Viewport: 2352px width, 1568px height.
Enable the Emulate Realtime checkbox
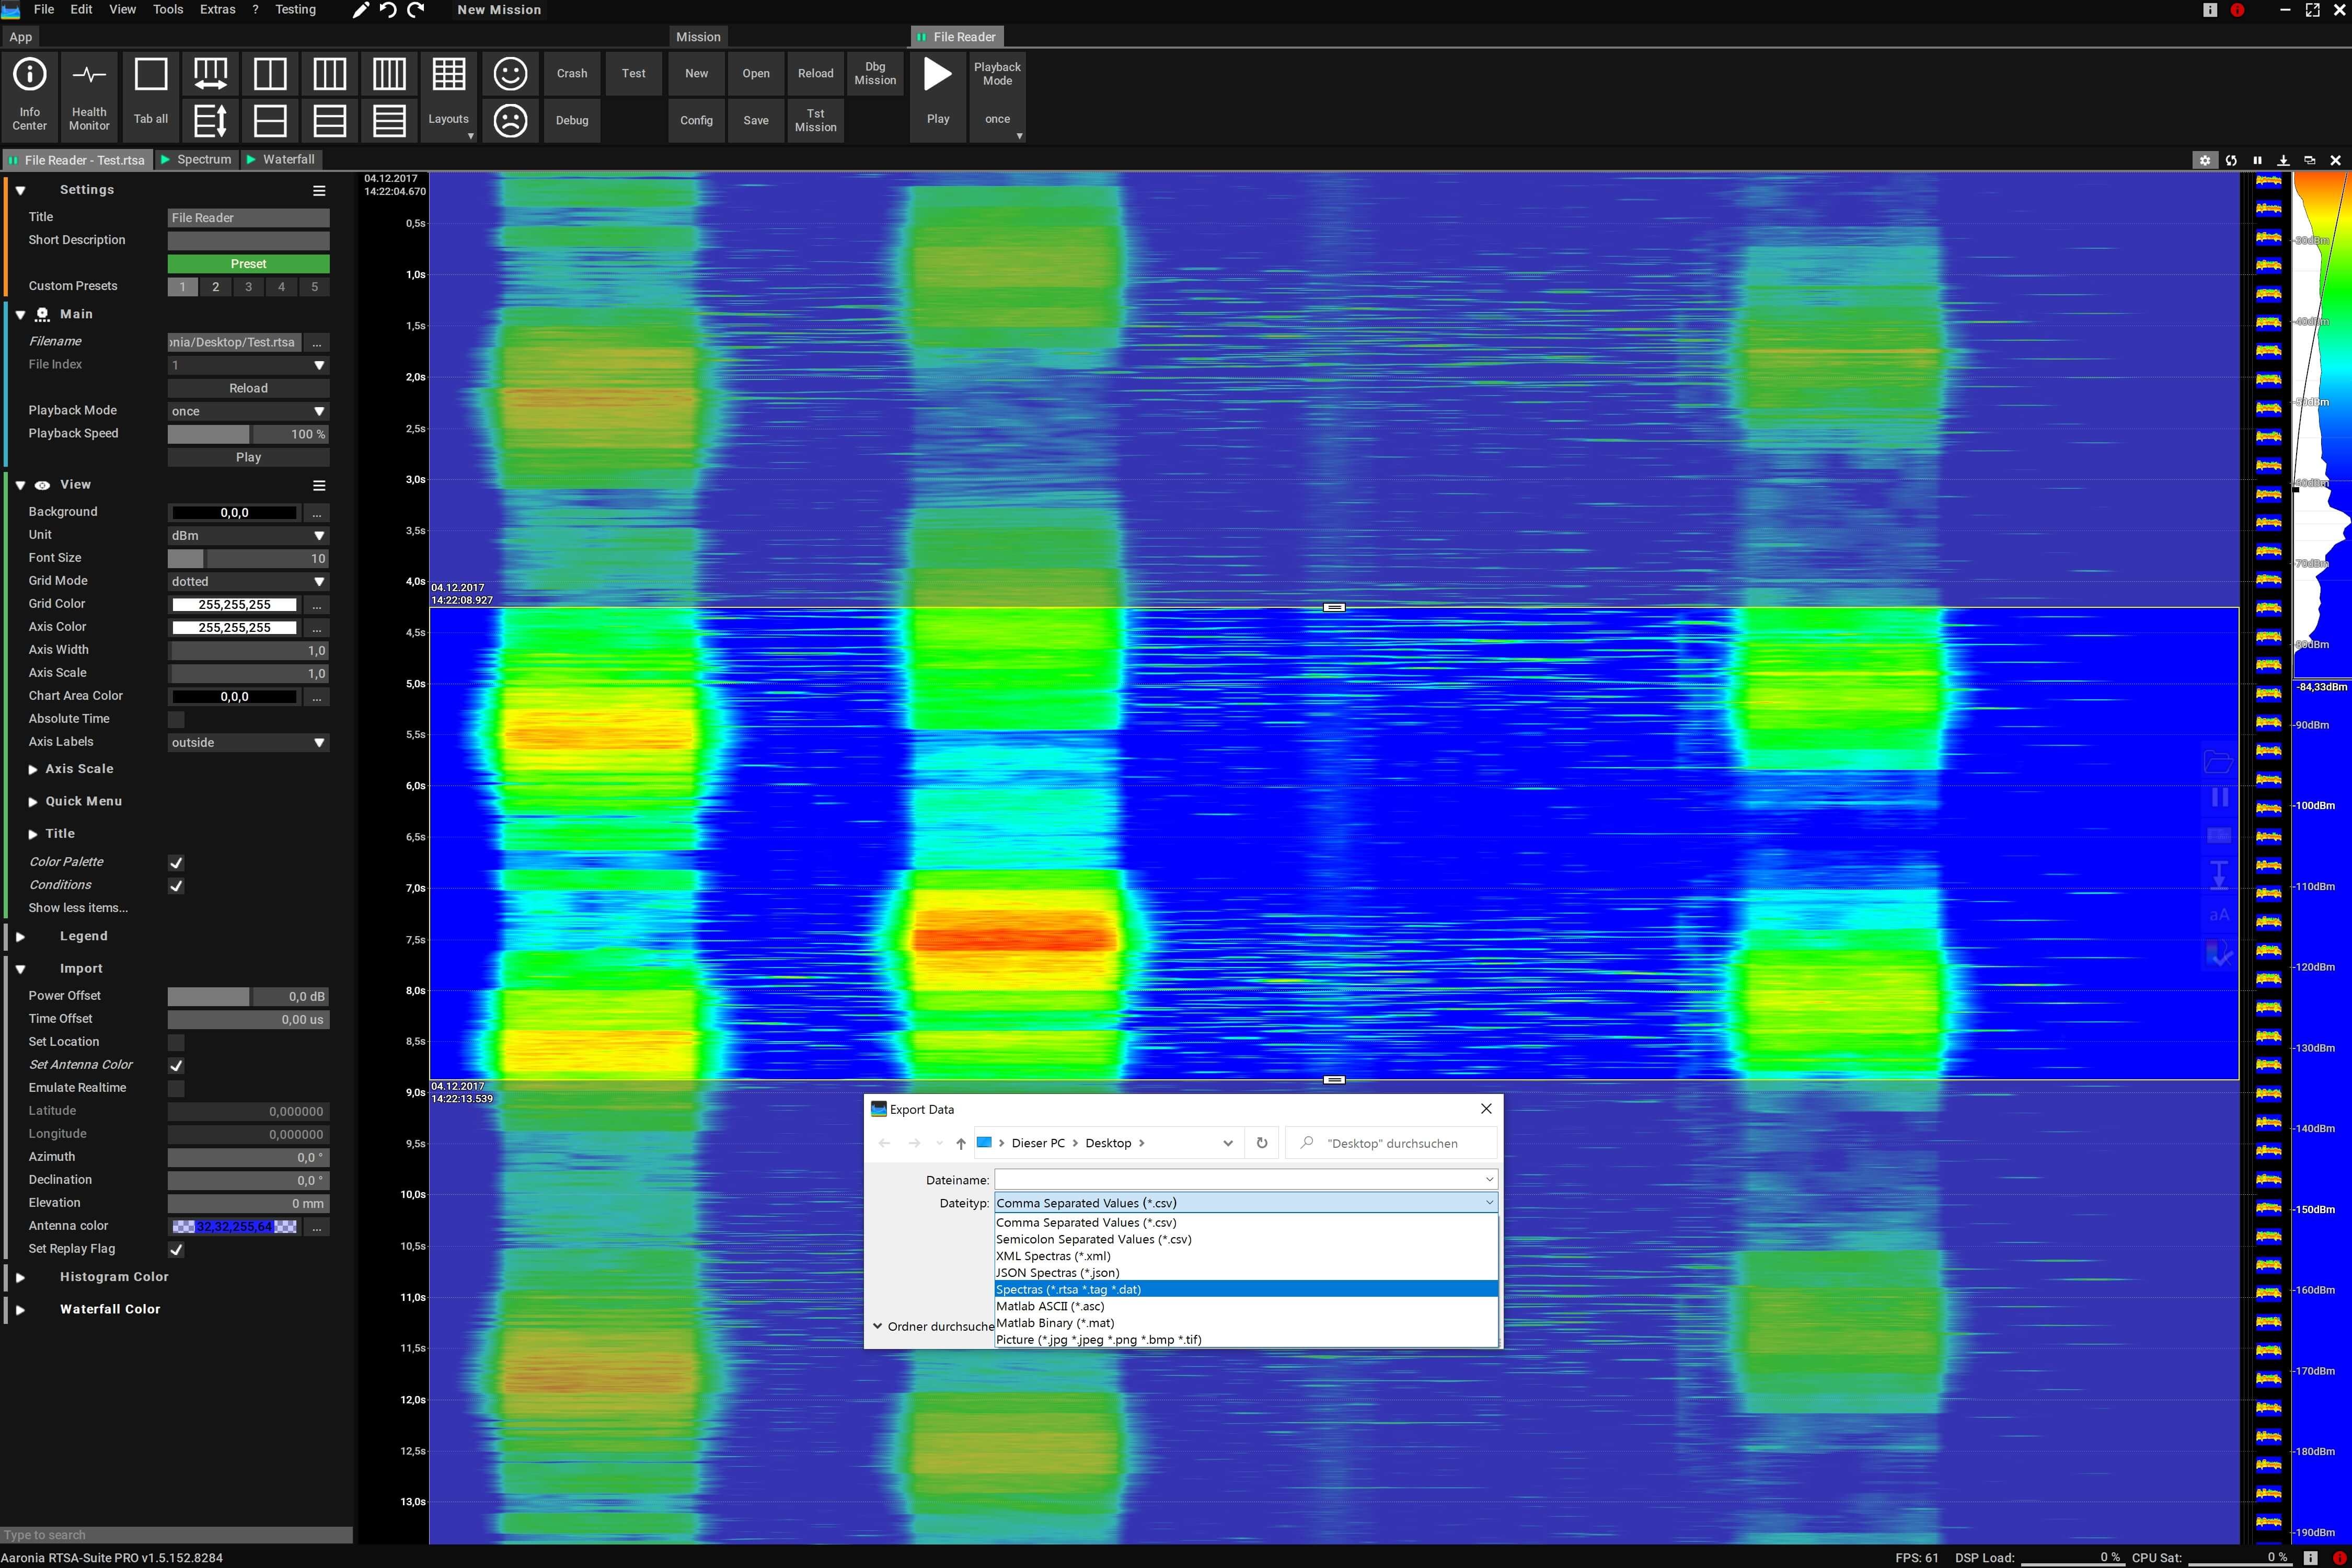click(x=176, y=1088)
